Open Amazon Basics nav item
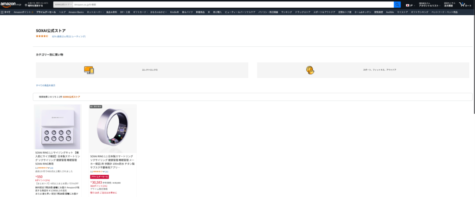This screenshot has width=475, height=197. pos(76,12)
